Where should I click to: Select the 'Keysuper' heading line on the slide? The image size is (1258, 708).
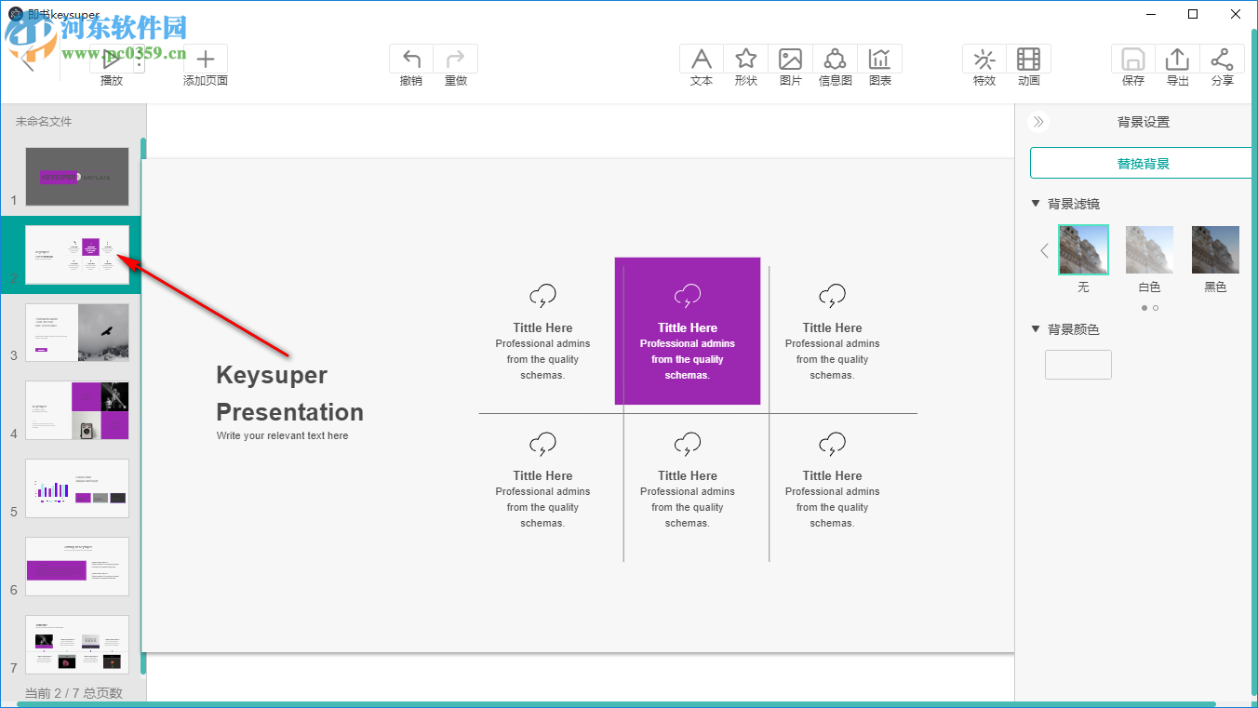[x=272, y=375]
